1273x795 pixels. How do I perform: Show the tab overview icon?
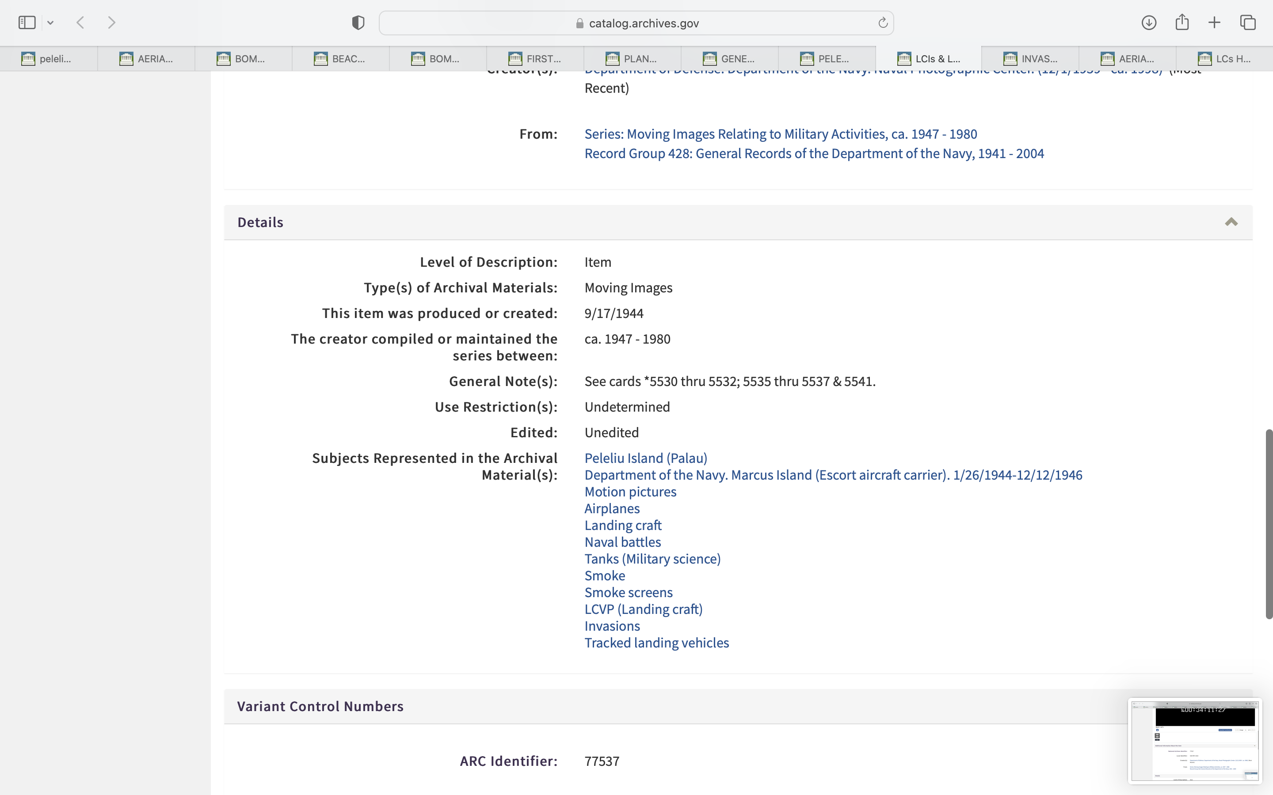point(1248,23)
